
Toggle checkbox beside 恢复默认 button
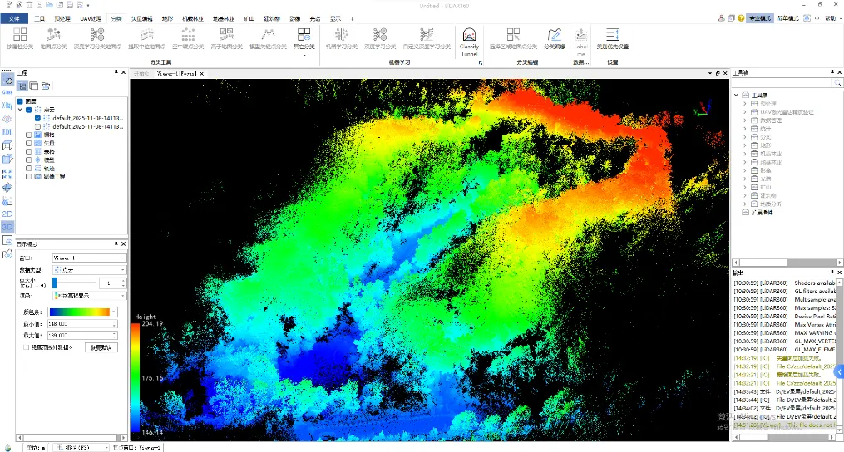tap(26, 347)
